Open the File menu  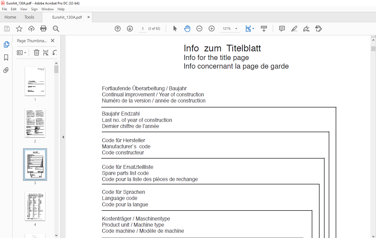coord(4,9)
